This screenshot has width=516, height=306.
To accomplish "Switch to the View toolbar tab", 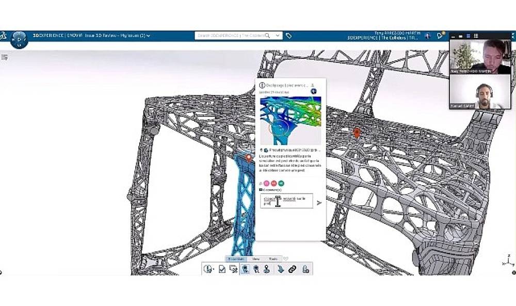I will pyautogui.click(x=256, y=259).
